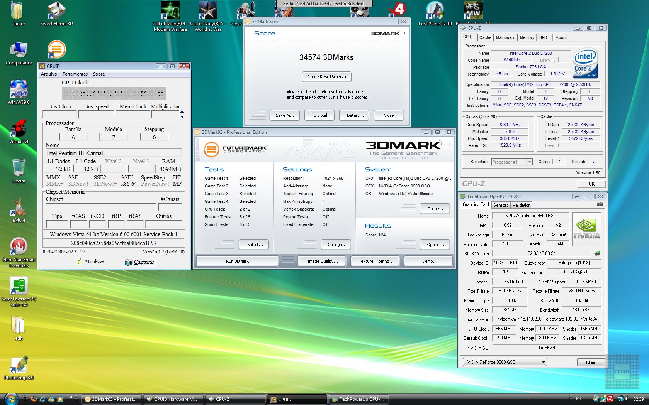Viewport: 649px width, 405px height.
Task: Open the Arquivo menu in CPUID
Action: click(x=49, y=74)
